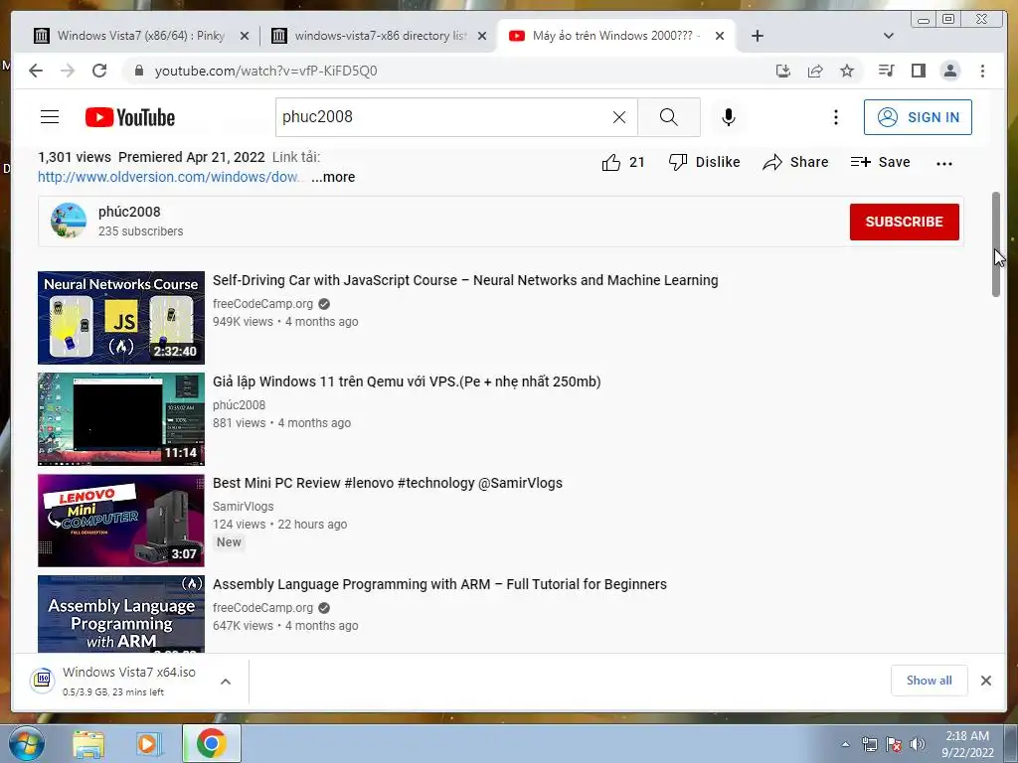Click Show all downloads
The height and width of the screenshot is (763, 1018).
930,680
